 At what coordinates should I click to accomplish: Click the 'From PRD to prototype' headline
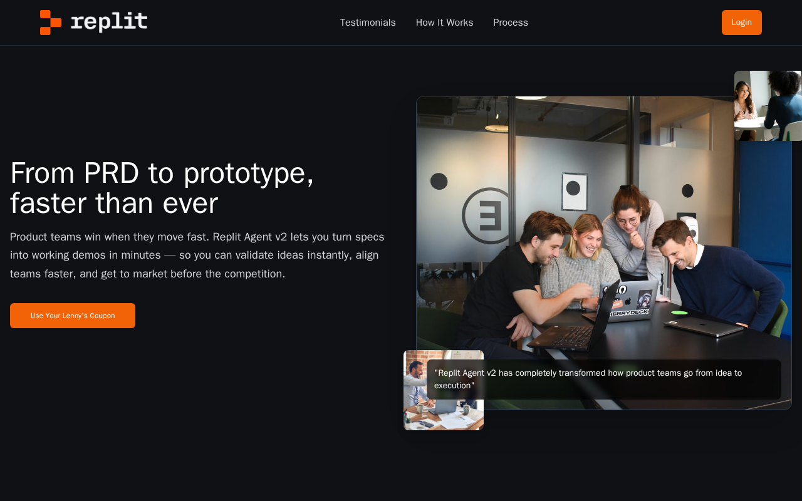(162, 188)
